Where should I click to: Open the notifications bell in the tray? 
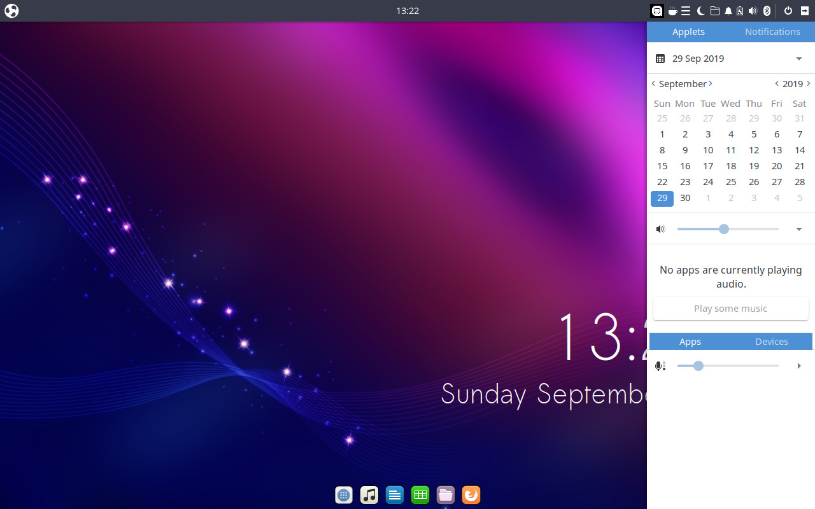tap(728, 10)
